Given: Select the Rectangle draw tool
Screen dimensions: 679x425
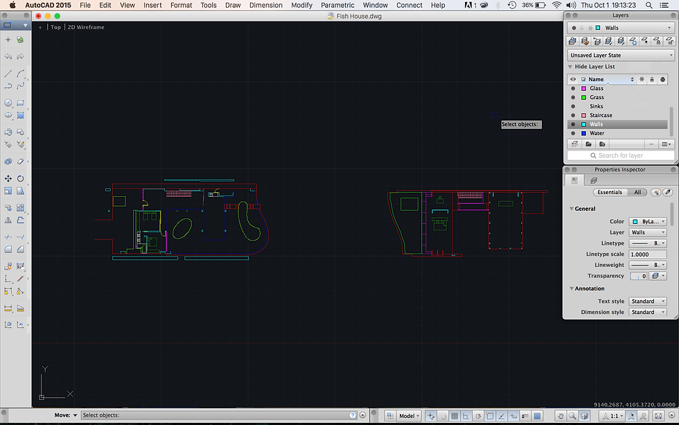Looking at the screenshot, I should click(x=20, y=103).
